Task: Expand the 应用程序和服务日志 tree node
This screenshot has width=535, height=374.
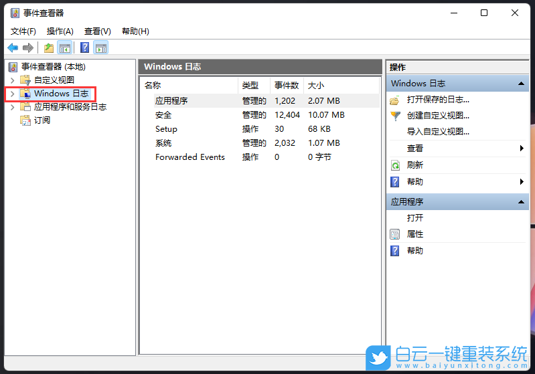Action: click(13, 107)
